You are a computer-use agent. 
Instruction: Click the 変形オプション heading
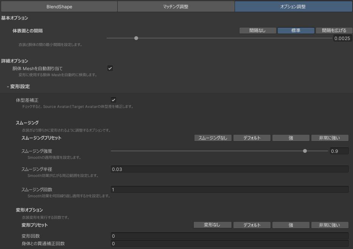coord(29,210)
